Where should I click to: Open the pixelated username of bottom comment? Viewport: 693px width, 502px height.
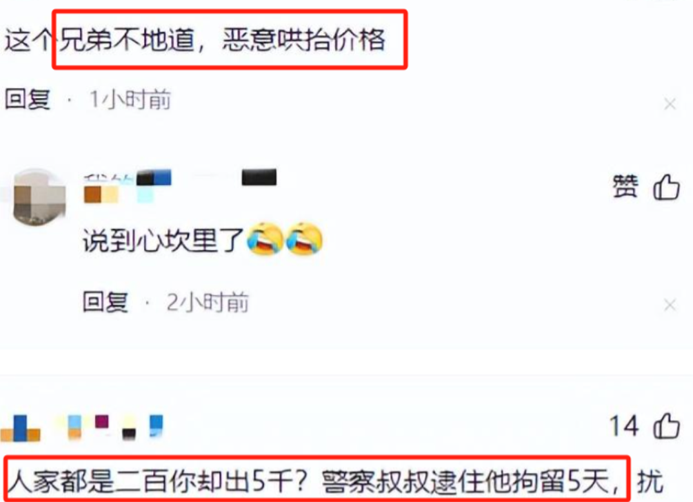pos(82,428)
